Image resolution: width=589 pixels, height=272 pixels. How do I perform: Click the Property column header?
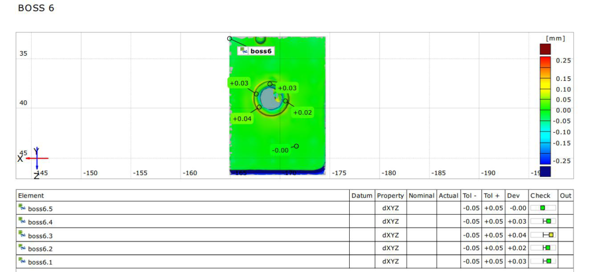[x=391, y=196]
